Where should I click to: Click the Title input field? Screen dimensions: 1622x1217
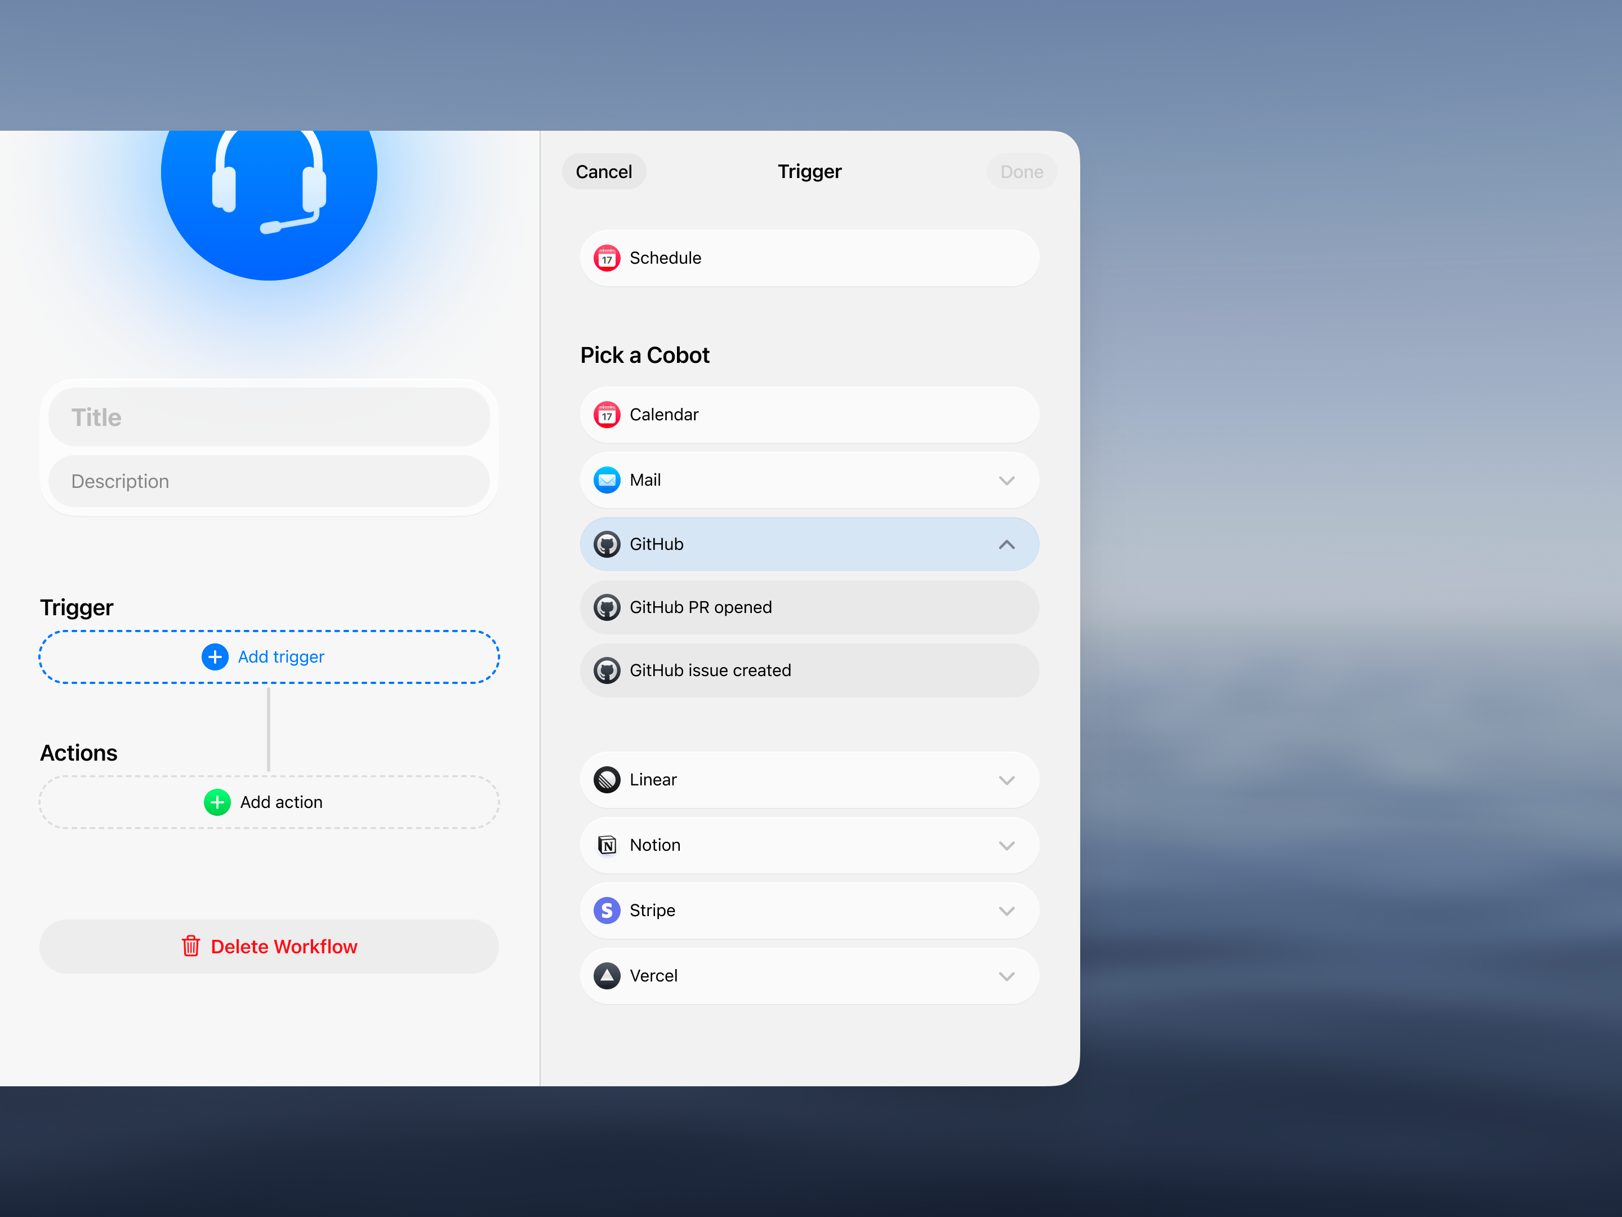click(269, 417)
